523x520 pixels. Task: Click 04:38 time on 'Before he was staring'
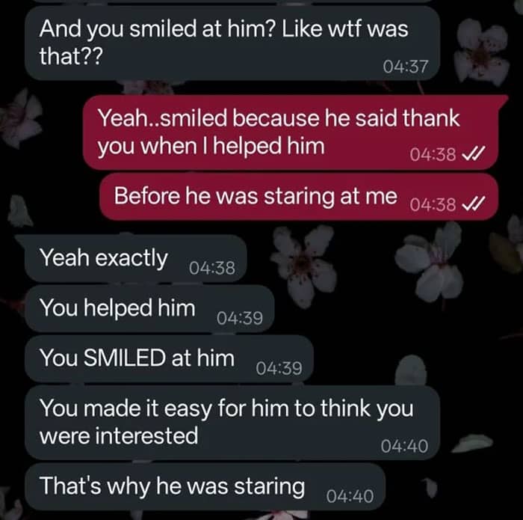click(433, 204)
